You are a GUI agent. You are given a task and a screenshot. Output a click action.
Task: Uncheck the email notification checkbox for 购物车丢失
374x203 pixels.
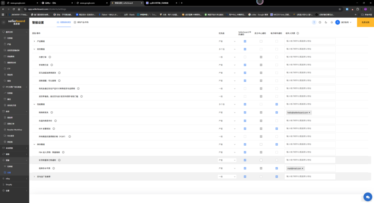(x=277, y=112)
